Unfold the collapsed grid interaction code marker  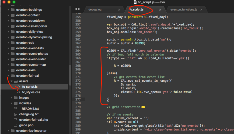coord(143,107)
